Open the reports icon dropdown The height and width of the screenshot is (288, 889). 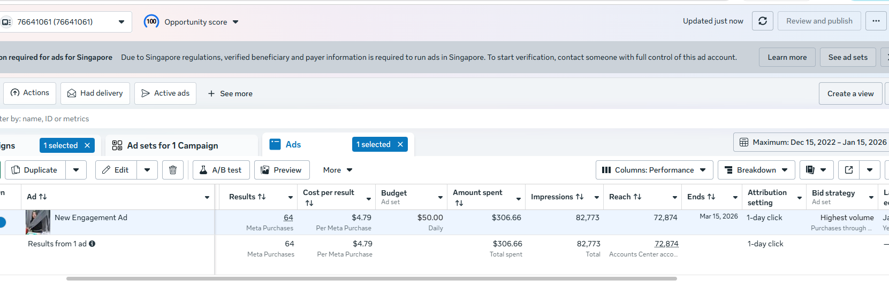(x=816, y=170)
